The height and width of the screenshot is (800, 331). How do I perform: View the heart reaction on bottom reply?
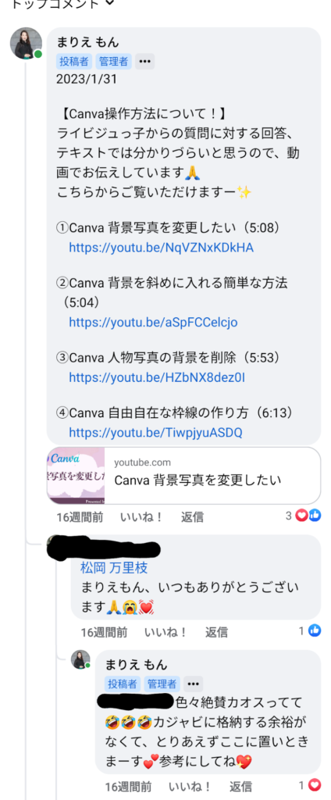(311, 784)
